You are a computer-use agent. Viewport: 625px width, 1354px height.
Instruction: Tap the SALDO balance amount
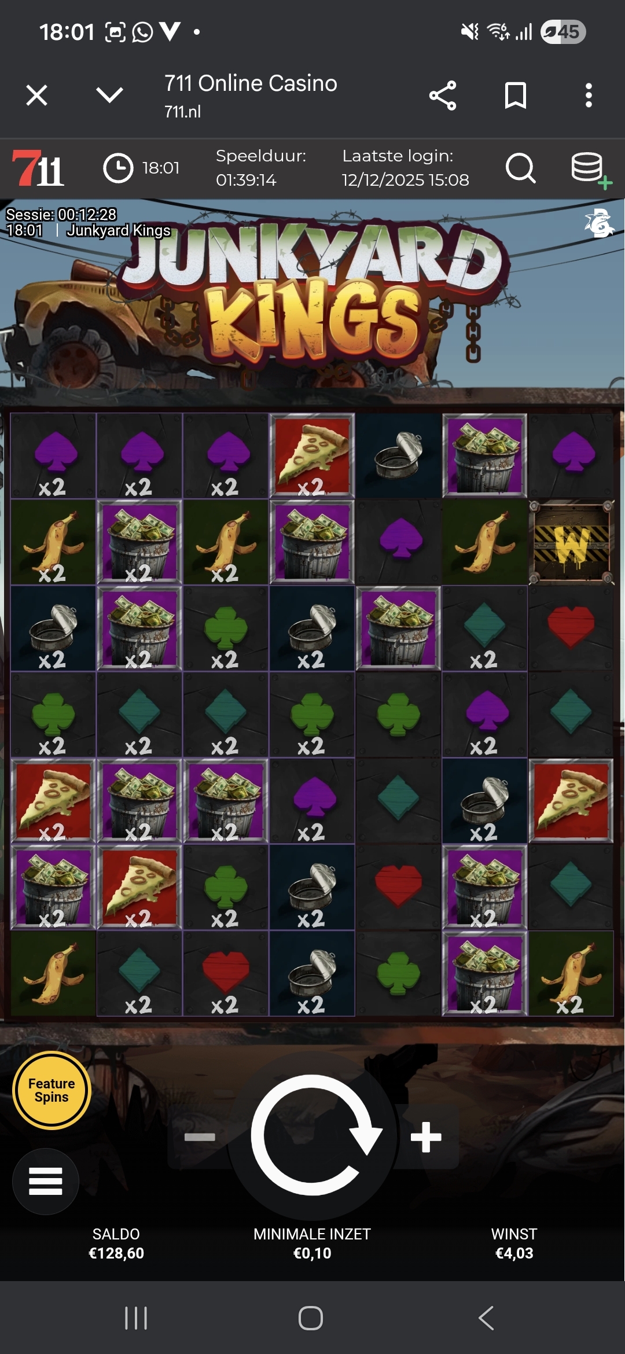point(116,1253)
